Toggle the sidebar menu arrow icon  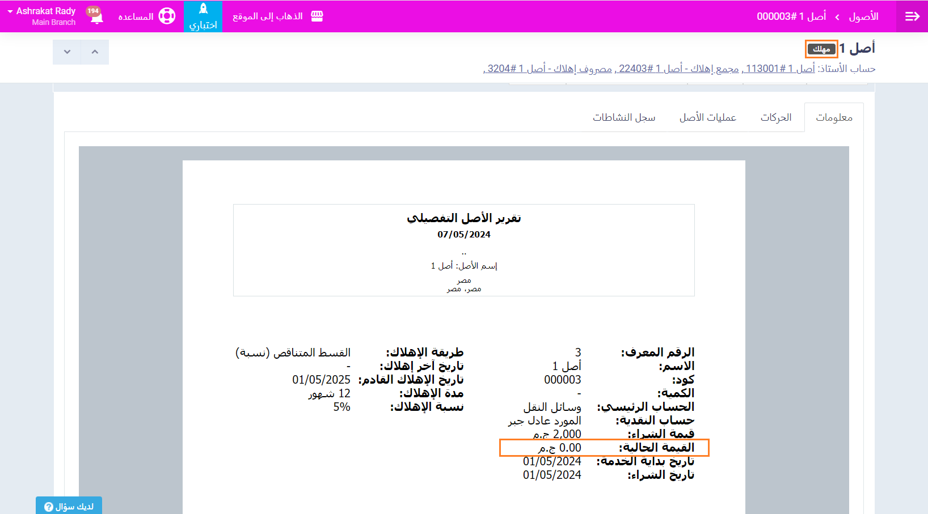[x=912, y=16]
